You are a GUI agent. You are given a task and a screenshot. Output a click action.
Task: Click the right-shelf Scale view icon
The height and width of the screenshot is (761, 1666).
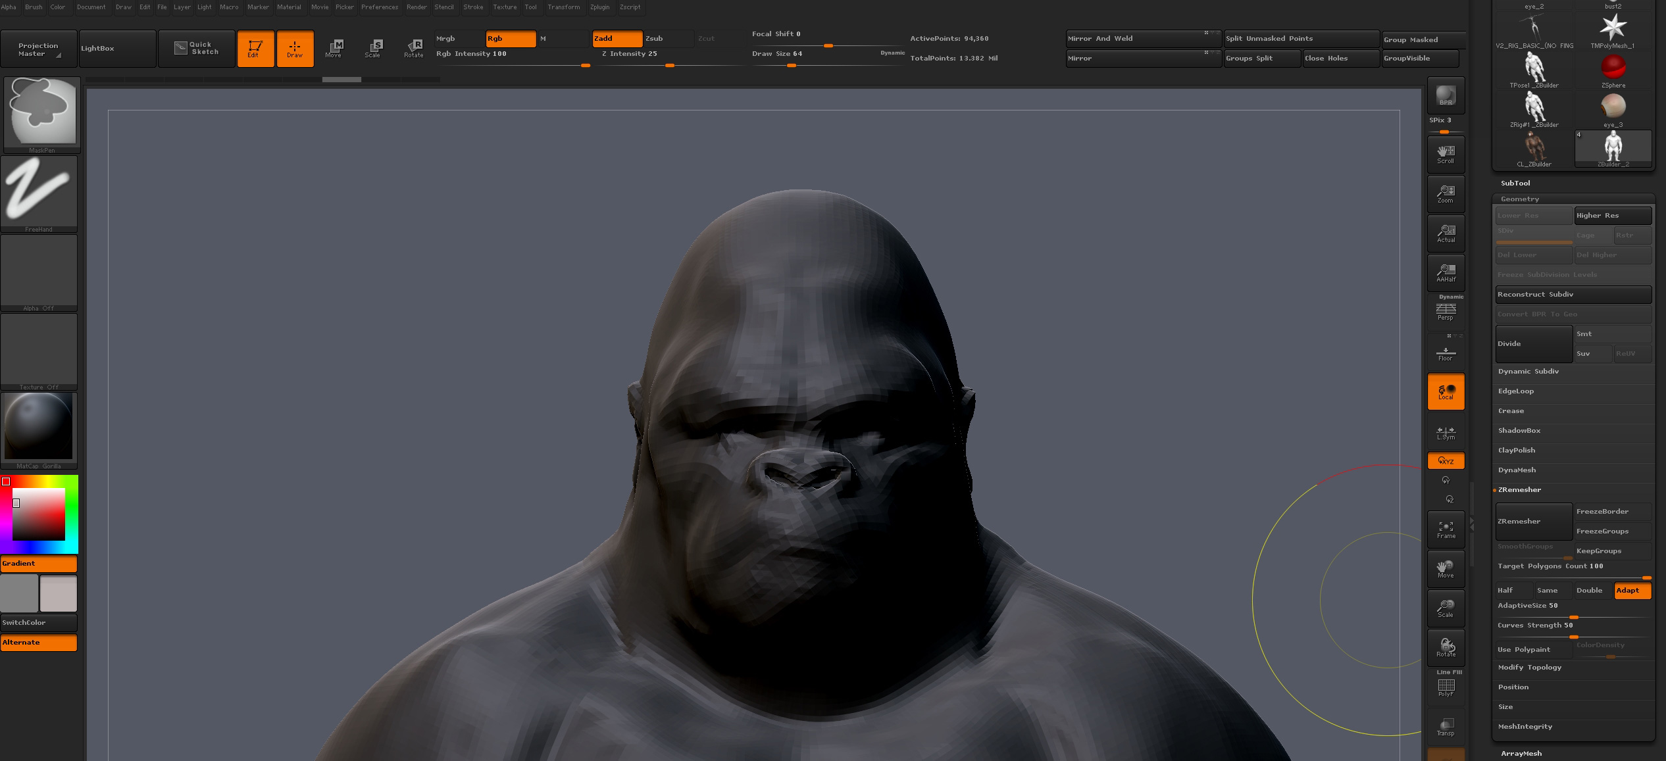[x=1446, y=608]
